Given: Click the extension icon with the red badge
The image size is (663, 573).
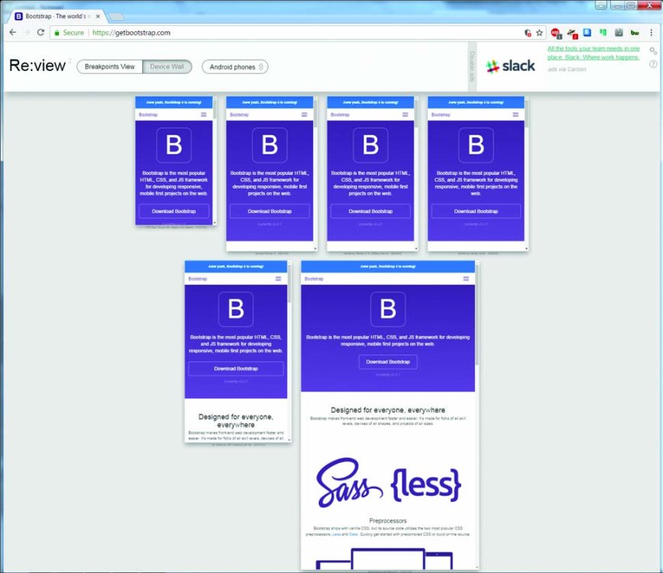Looking at the screenshot, I should 572,34.
